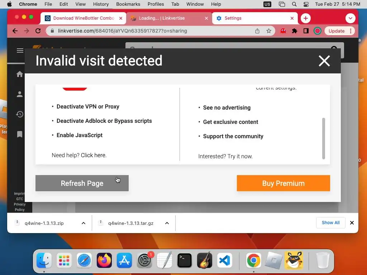Close the downloads bar

(352, 223)
